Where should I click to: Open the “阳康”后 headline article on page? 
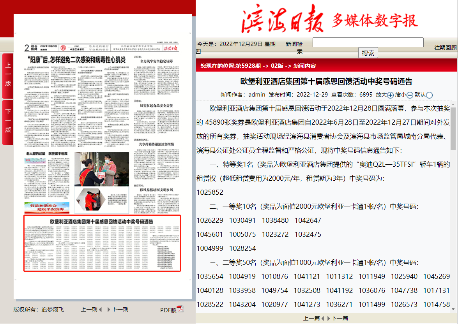tap(75, 60)
